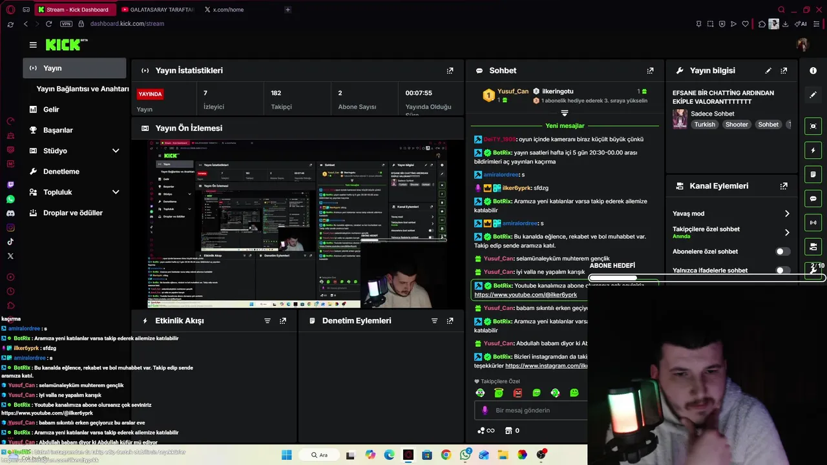Open TikTok from the browser sidebar

coord(10,242)
